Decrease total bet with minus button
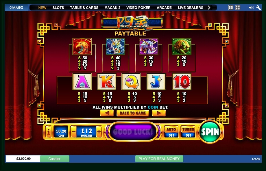This screenshot has height=171, width=266. [73, 132]
